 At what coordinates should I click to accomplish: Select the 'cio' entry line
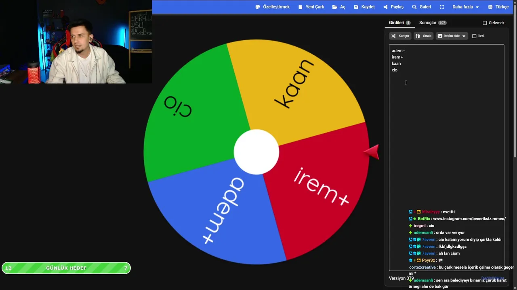(x=395, y=70)
